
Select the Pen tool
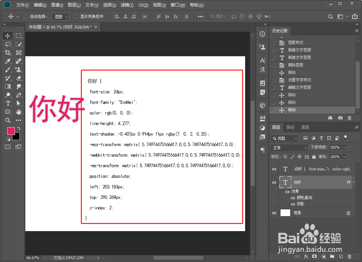19,95
